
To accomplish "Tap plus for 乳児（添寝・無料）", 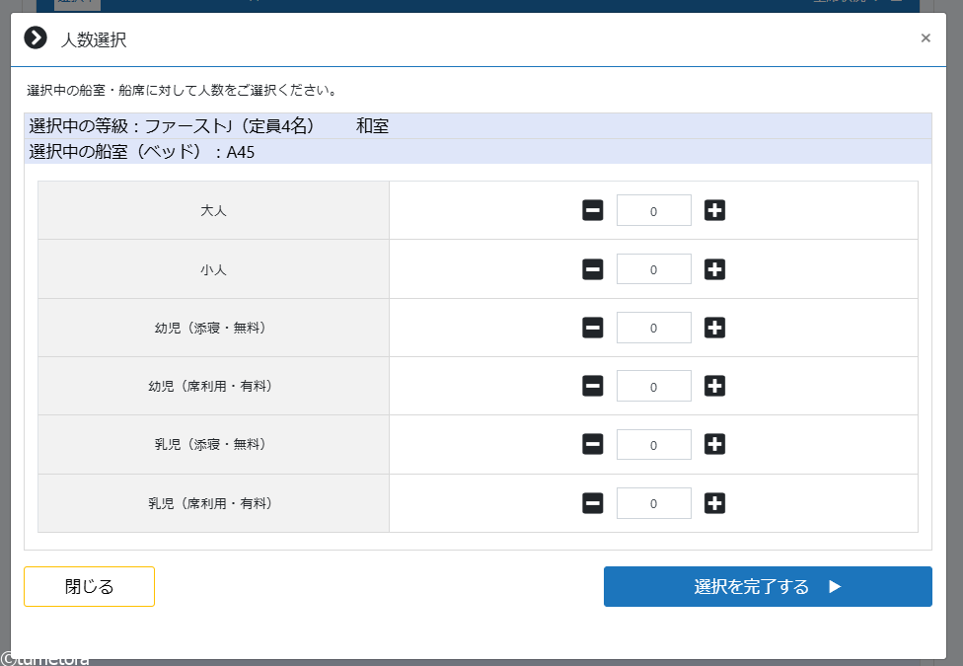I will [714, 445].
